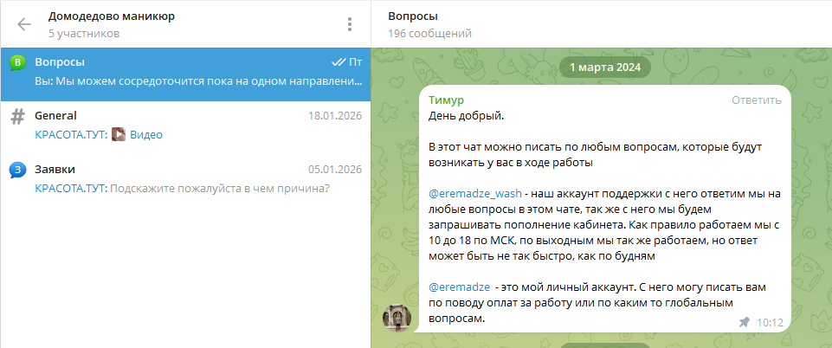This screenshot has height=348, width=832.
Task: Select the Вопросы topic
Action: [186, 74]
